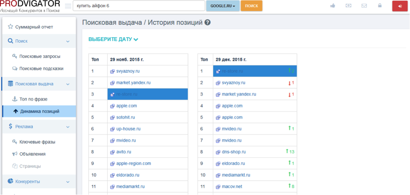
Task: Collapse the Поиск sidebar section
Action: (39, 41)
